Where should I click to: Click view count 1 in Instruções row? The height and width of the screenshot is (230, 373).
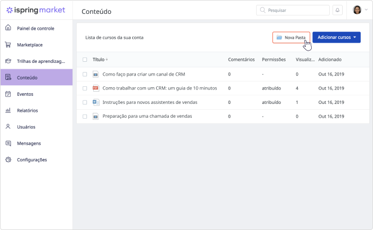click(297, 102)
